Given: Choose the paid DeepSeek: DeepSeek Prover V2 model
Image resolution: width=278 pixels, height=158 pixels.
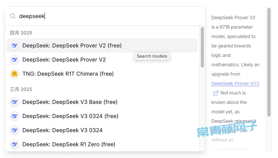Looking at the screenshot, I should click(102, 60).
